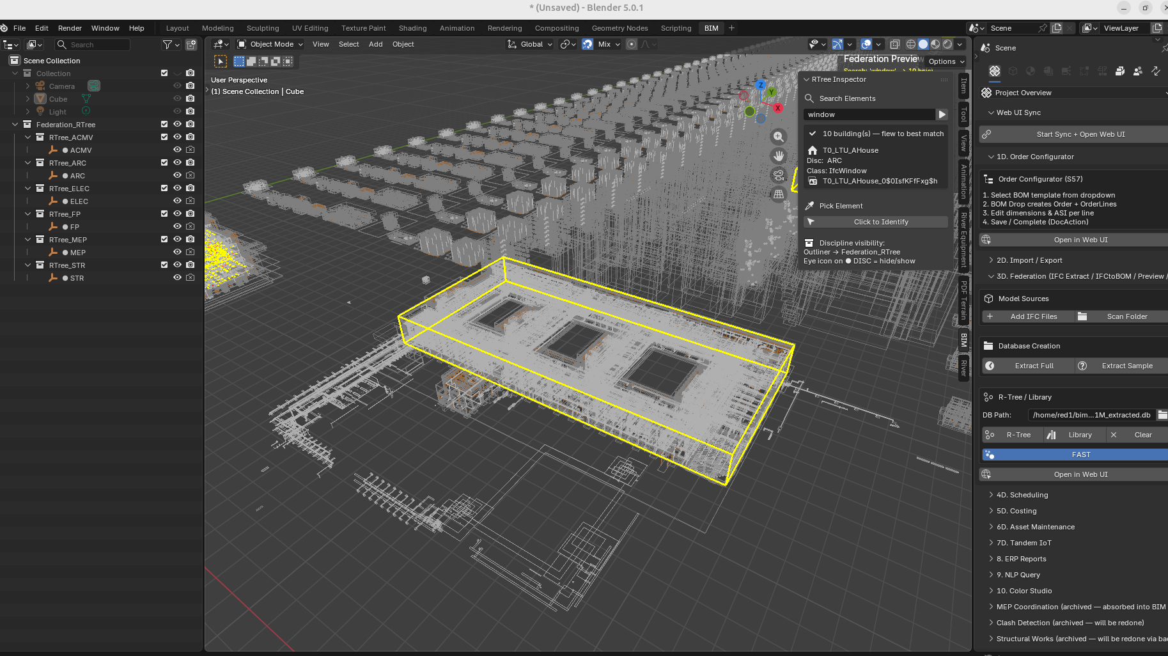Toggle X-ray view icon

coord(895,44)
